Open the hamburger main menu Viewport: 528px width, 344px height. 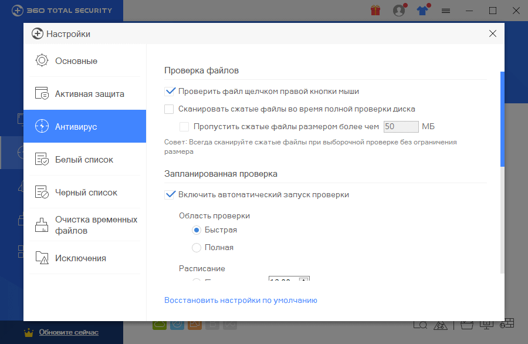[446, 11]
